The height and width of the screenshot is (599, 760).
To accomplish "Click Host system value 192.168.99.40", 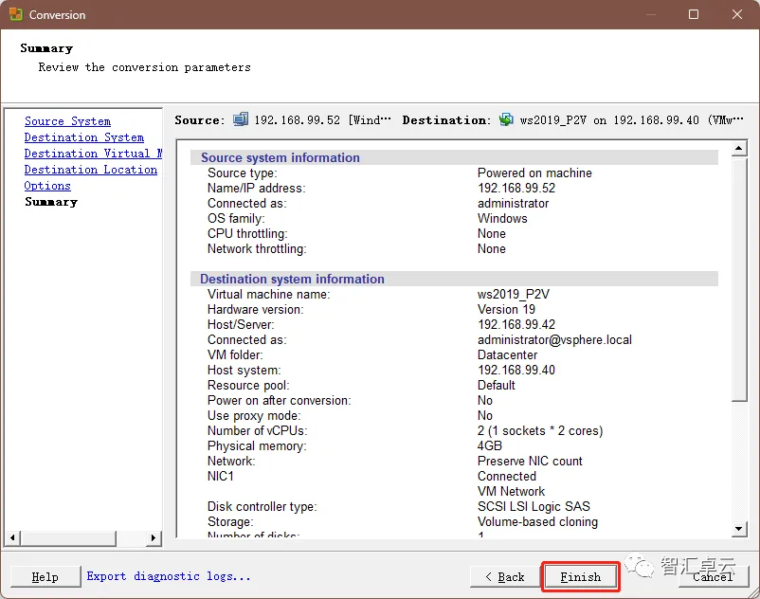I will [516, 370].
